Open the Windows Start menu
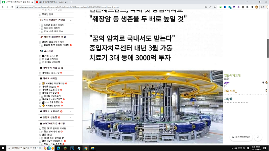Viewport: 269px width, 151px height. 3,148
